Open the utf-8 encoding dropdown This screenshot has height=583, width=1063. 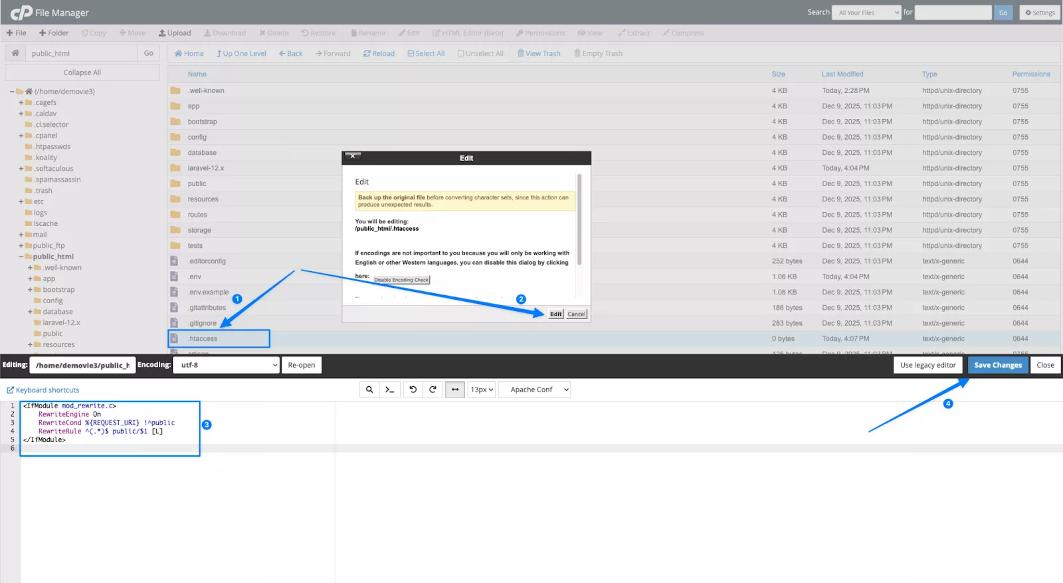point(226,365)
